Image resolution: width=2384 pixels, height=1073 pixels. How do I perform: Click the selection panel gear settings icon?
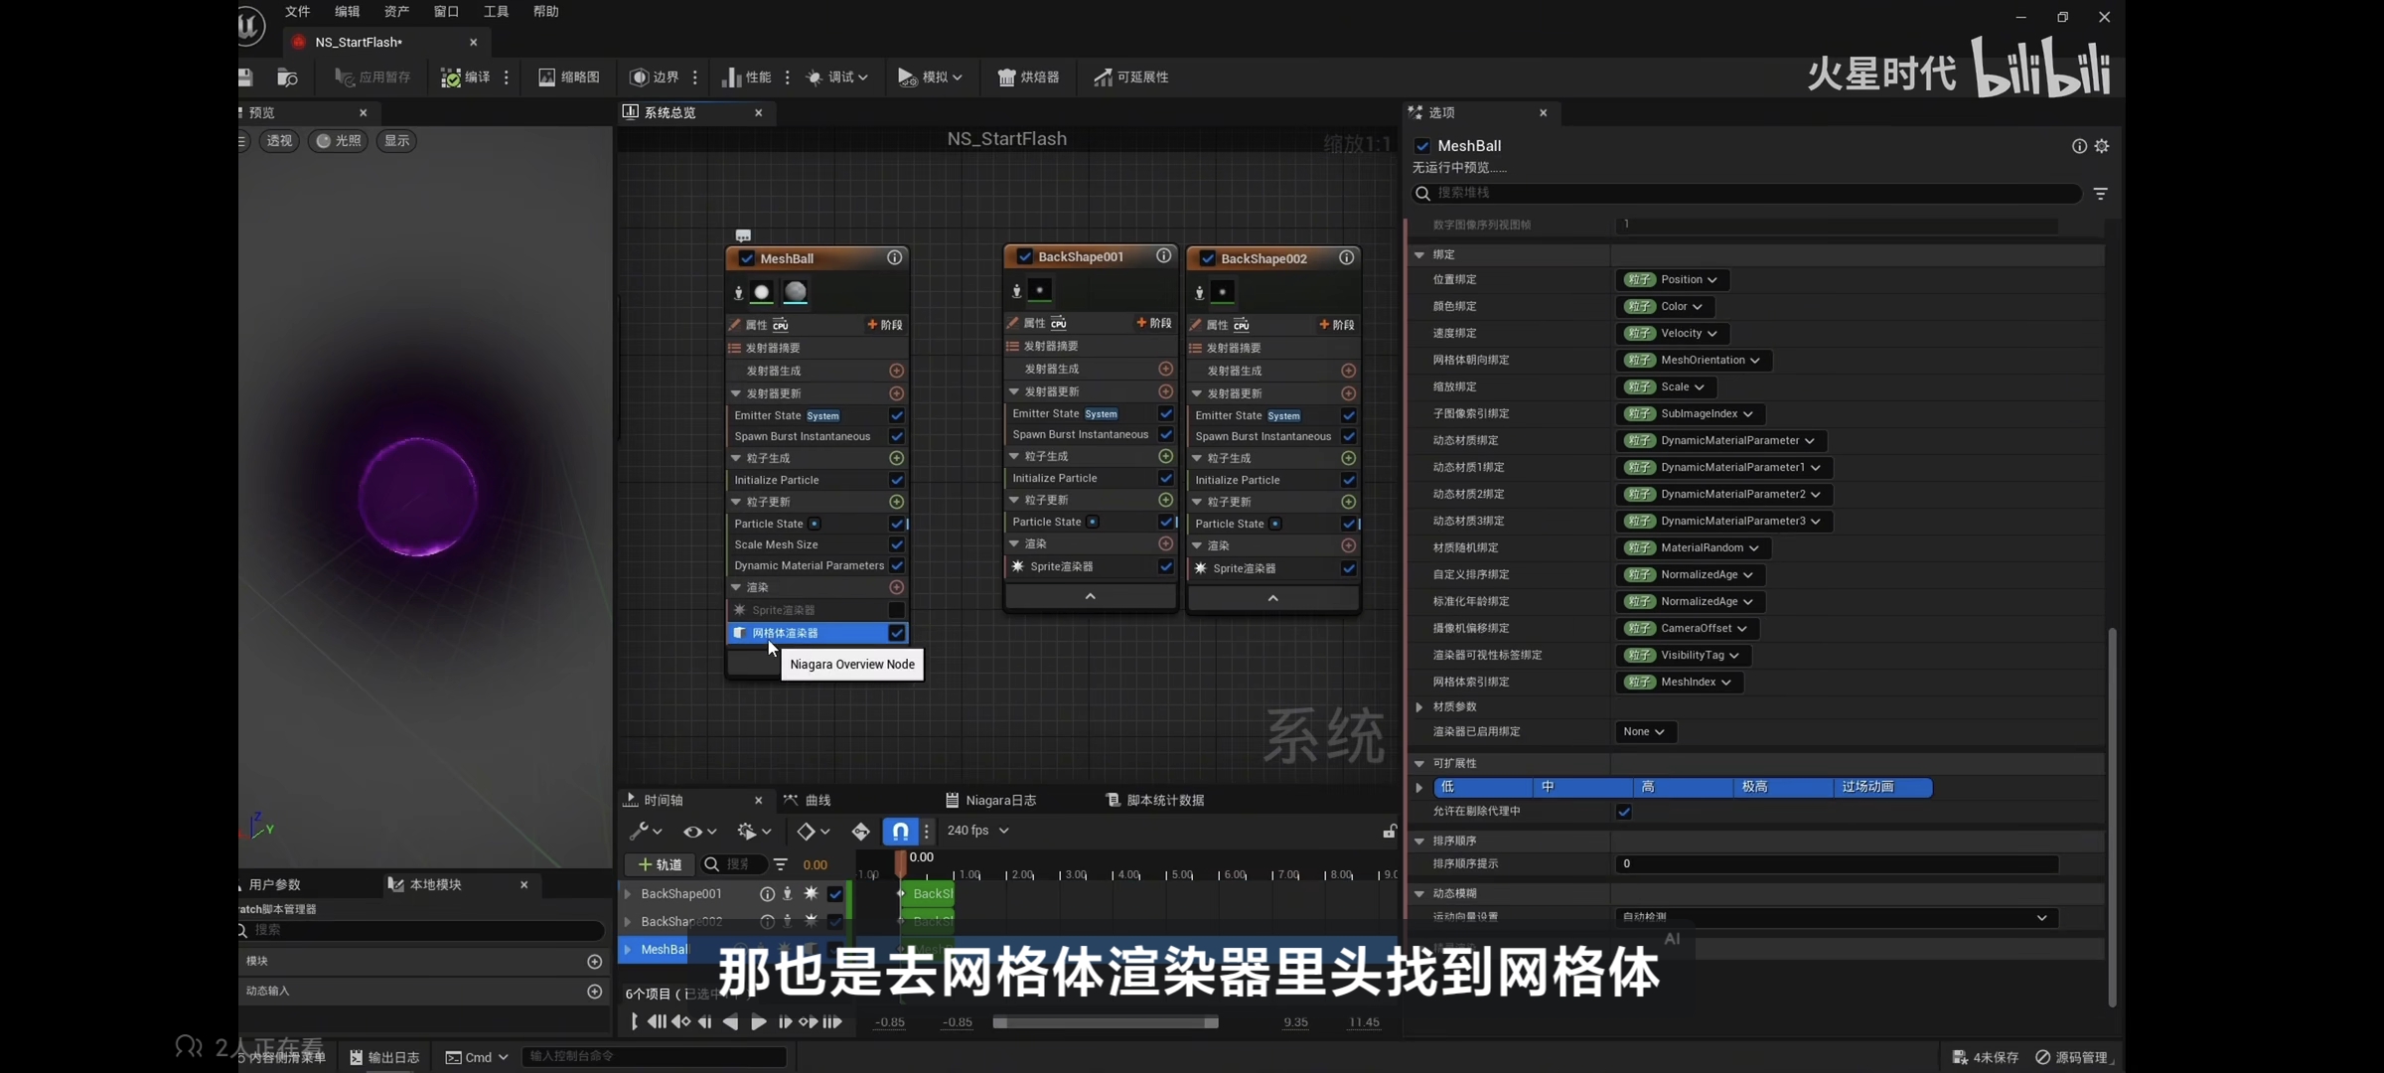(2102, 146)
